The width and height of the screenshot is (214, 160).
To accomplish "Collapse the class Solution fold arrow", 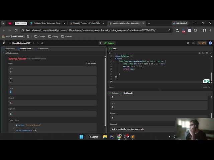I will [114, 56].
